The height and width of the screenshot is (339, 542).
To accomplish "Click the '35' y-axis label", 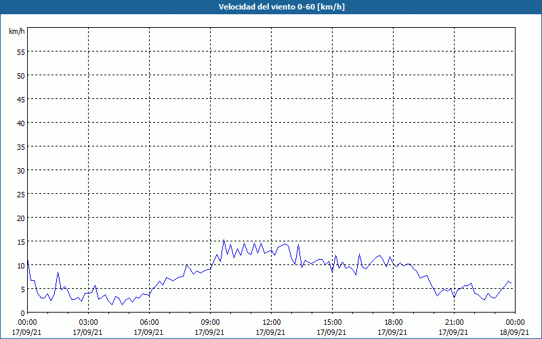I will (21, 146).
